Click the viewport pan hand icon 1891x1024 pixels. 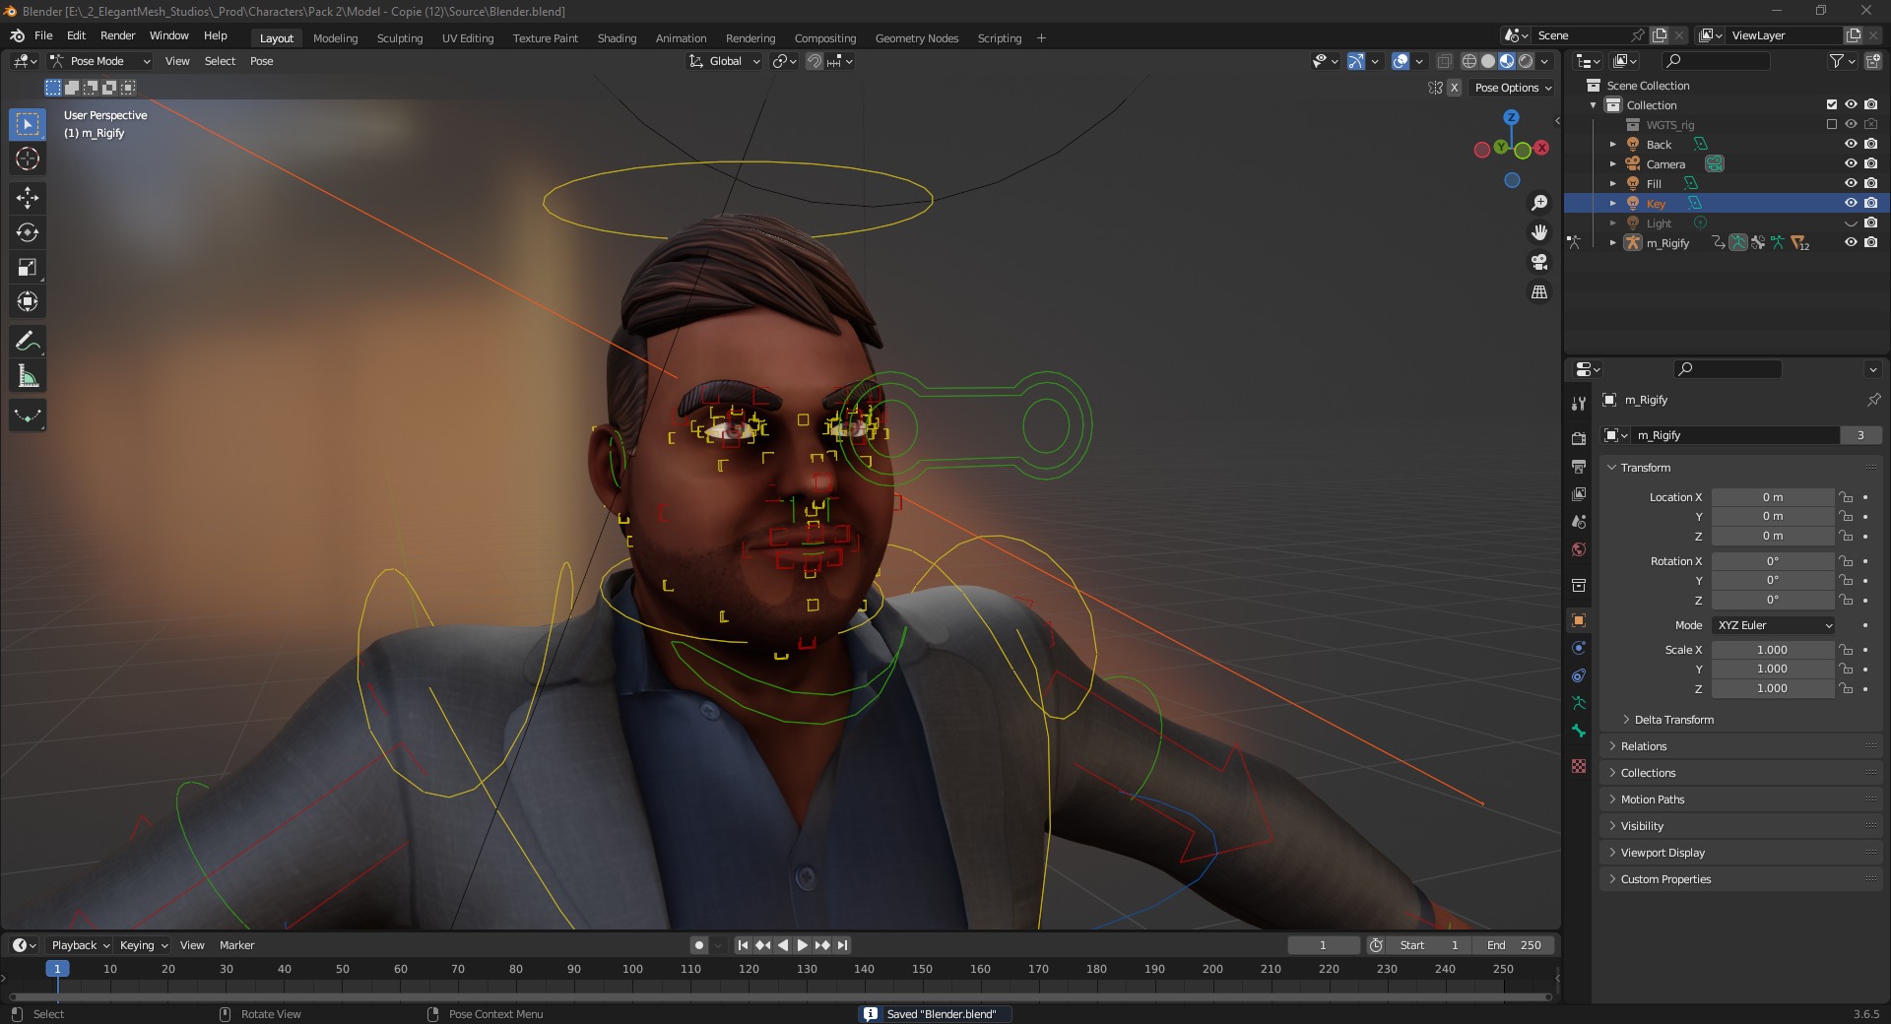[1539, 232]
